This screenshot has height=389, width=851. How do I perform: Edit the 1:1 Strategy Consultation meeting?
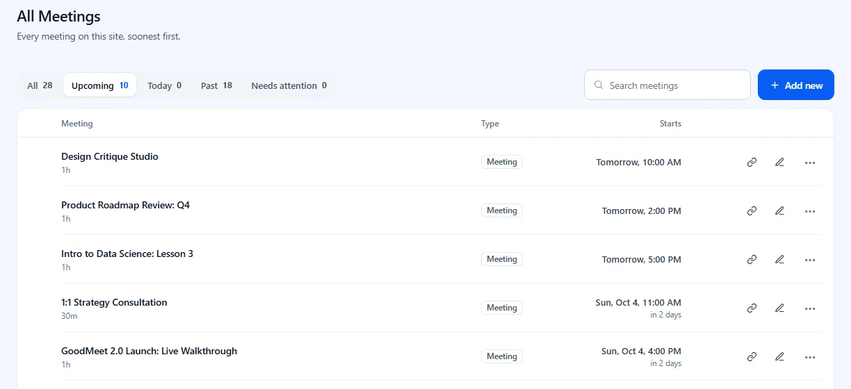pos(779,308)
